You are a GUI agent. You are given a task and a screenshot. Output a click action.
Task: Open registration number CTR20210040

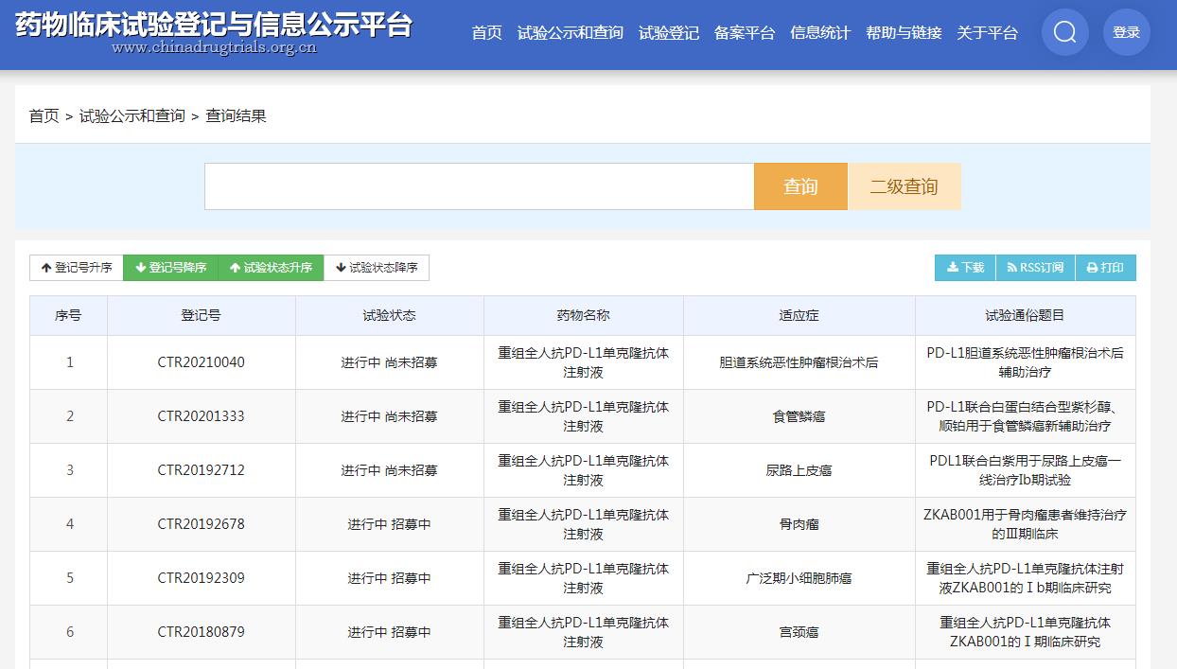[x=201, y=362]
